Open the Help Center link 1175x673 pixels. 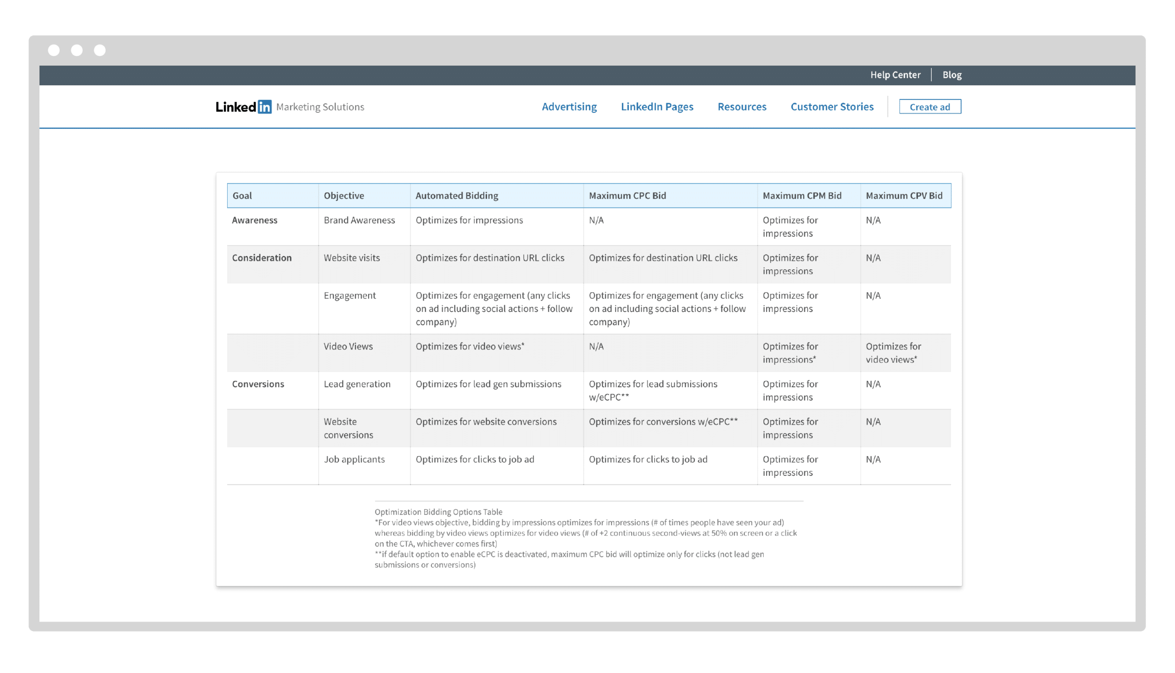(895, 75)
